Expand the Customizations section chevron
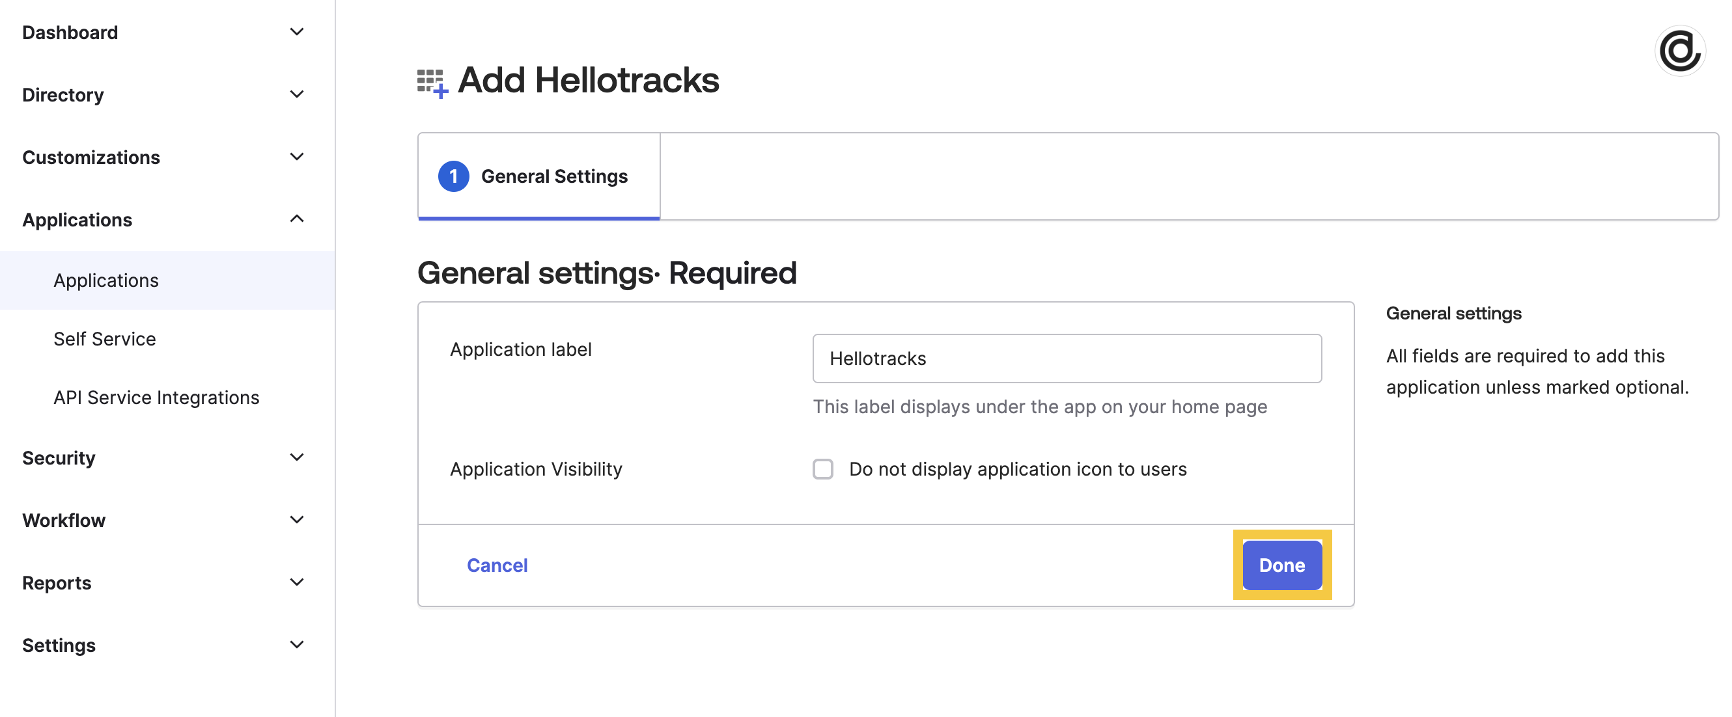1732x717 pixels. point(296,157)
